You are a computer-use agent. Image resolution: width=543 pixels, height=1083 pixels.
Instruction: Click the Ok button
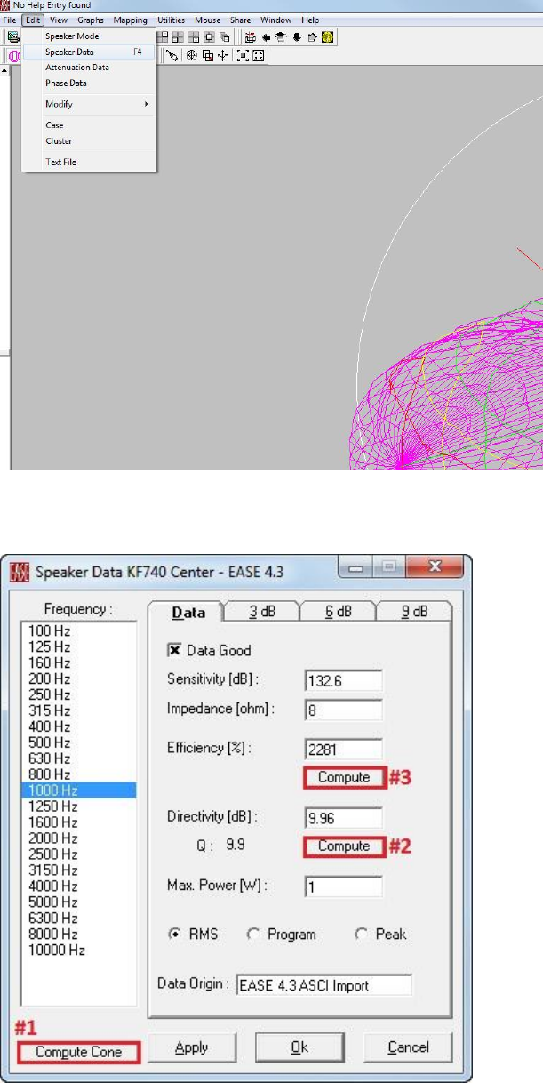299,1047
